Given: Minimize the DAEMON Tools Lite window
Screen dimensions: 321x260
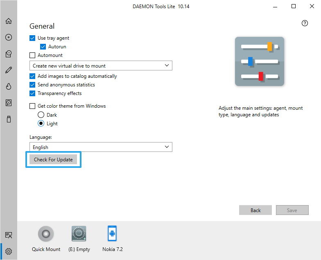Looking at the screenshot, I should click(x=275, y=7).
